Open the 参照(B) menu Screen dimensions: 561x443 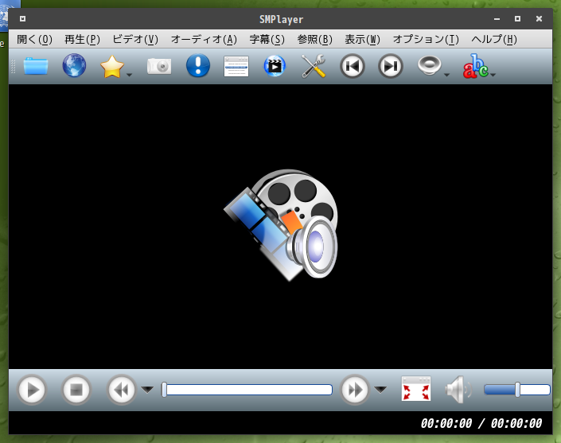click(314, 39)
